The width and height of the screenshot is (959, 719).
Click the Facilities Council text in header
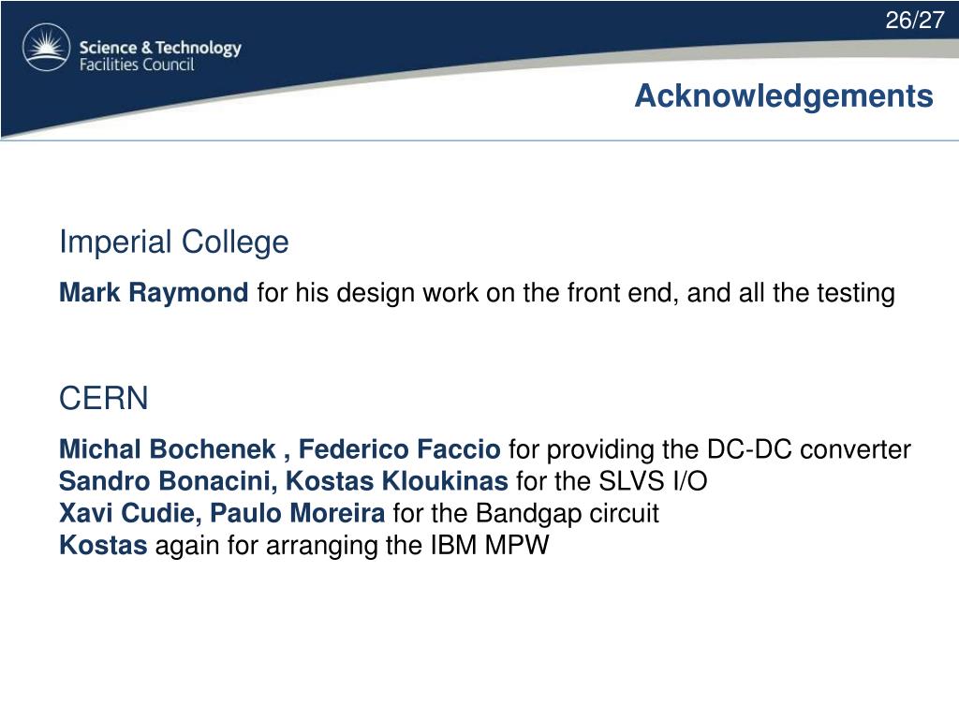tap(137, 65)
